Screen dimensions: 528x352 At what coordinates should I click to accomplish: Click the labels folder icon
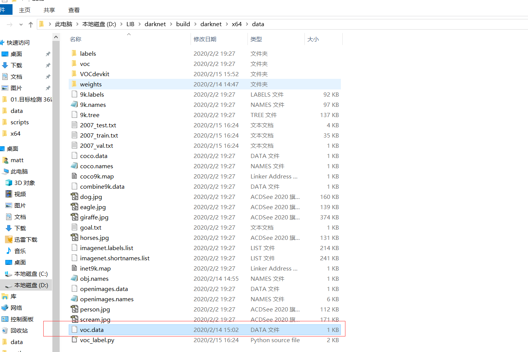[74, 53]
